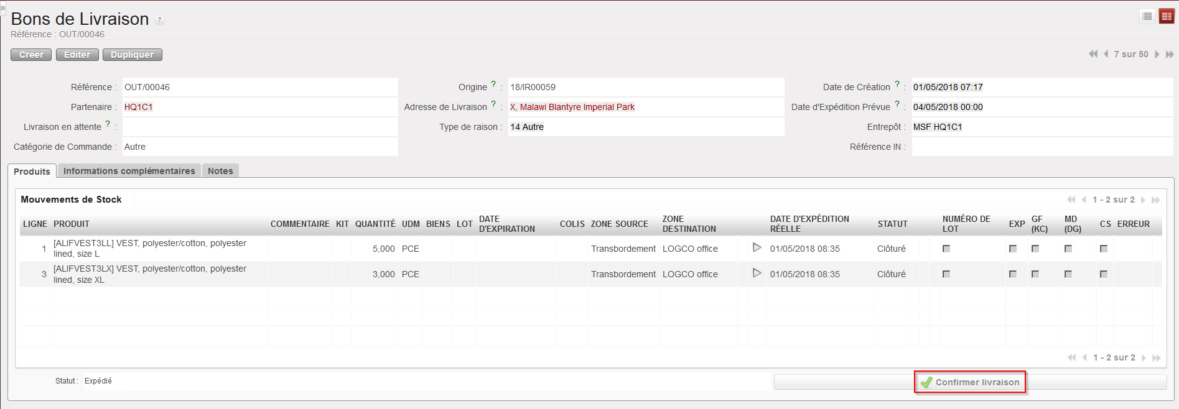Switch to list view icon
1179x409 pixels.
(x=1147, y=17)
